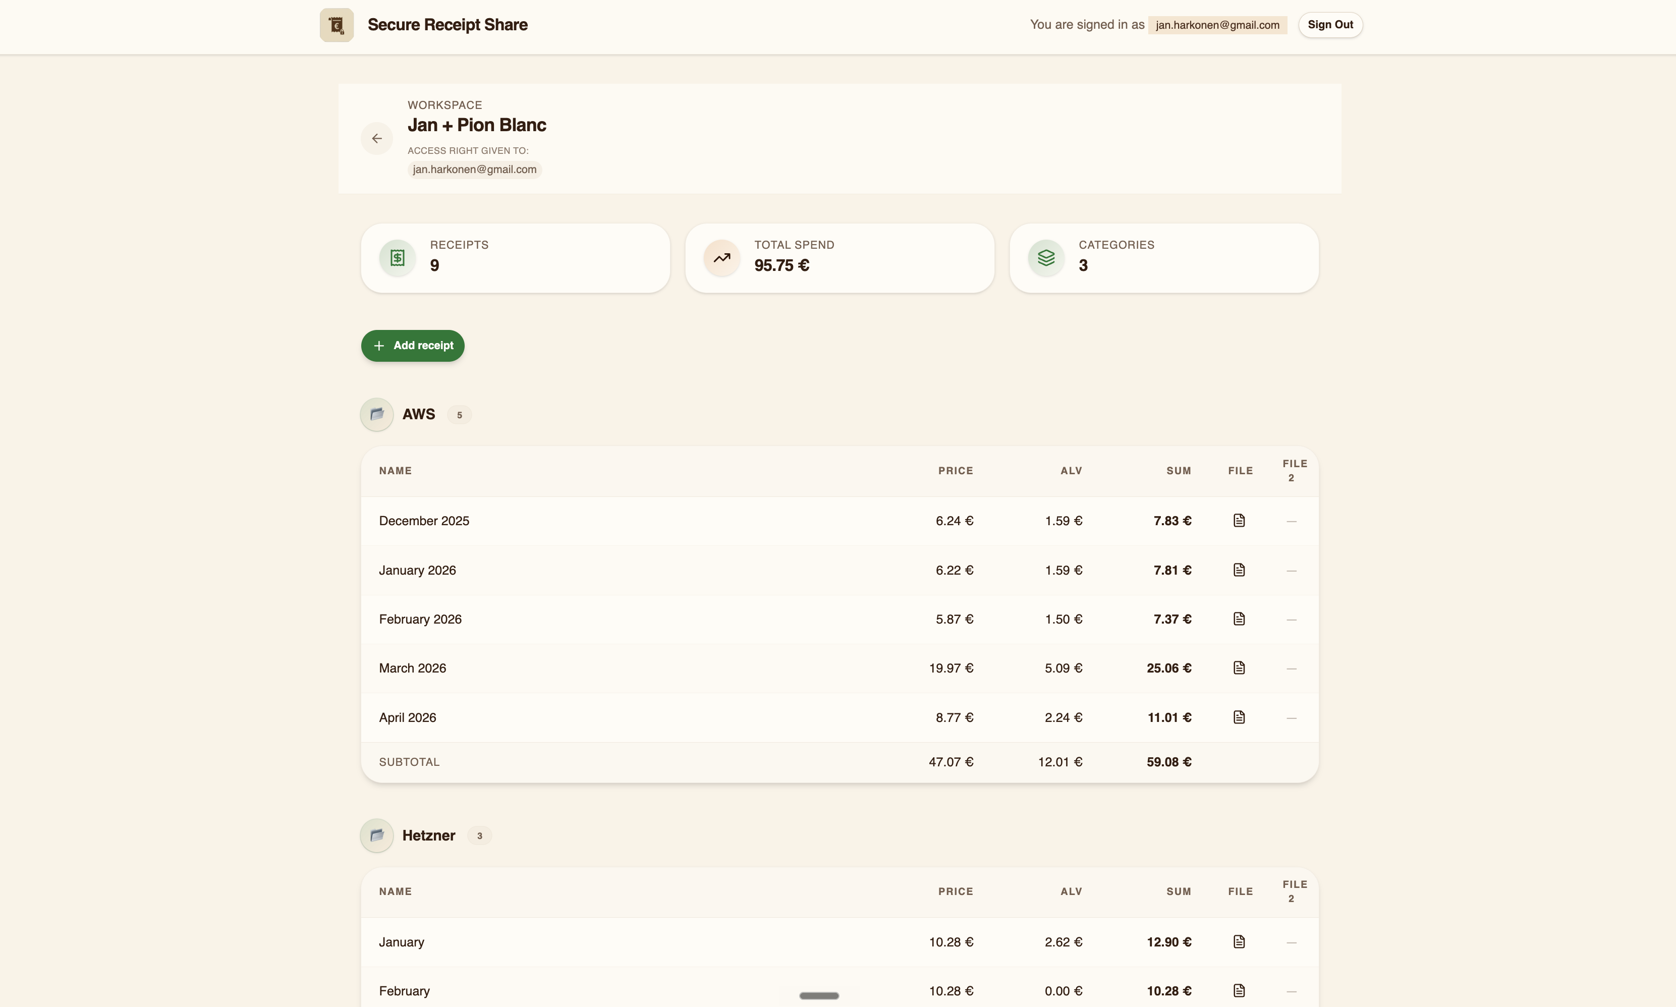
Task: Click the AWS SUBTOTAL label
Action: 409,762
